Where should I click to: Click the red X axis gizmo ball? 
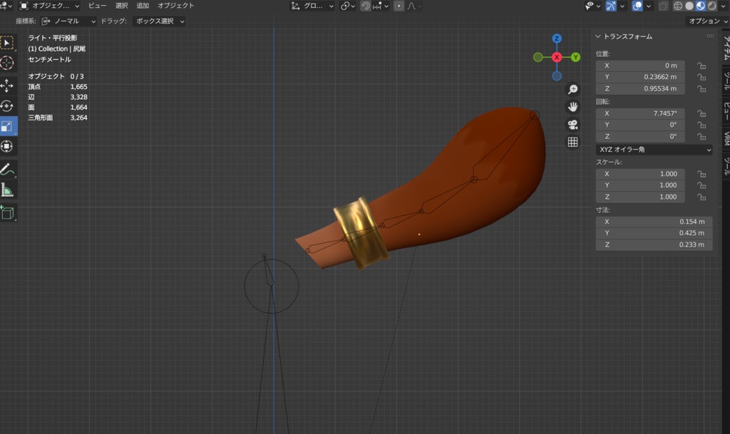pos(557,57)
